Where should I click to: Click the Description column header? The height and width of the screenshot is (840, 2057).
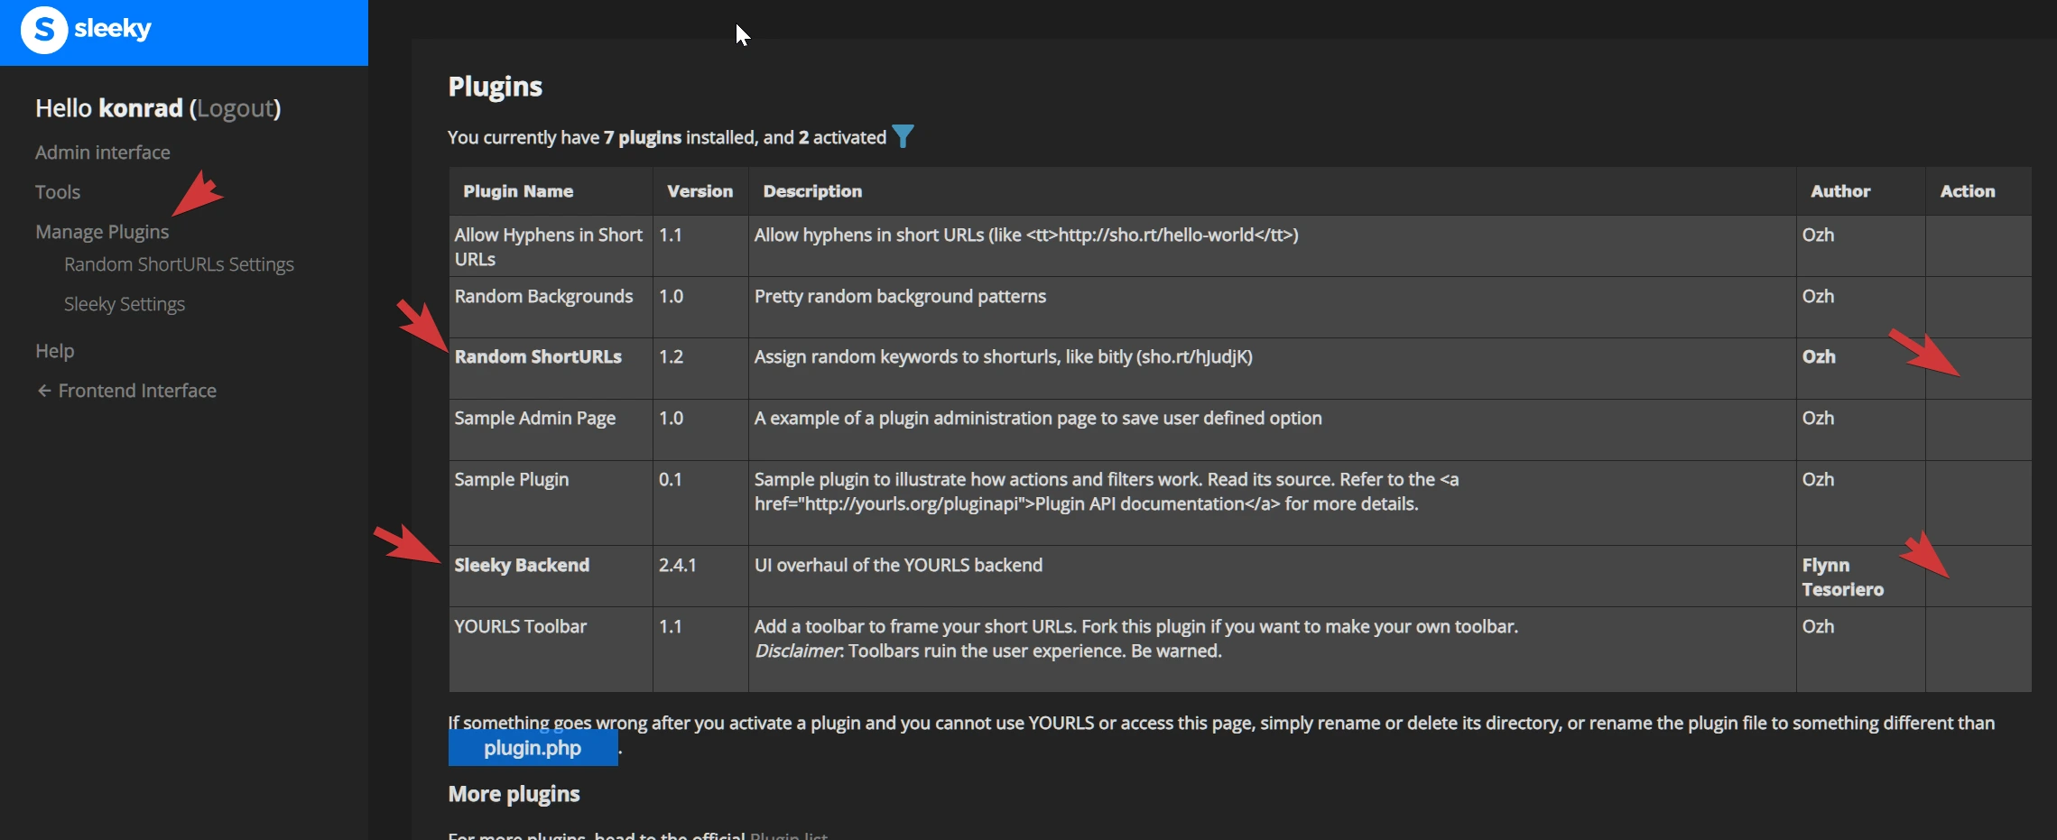(x=812, y=191)
